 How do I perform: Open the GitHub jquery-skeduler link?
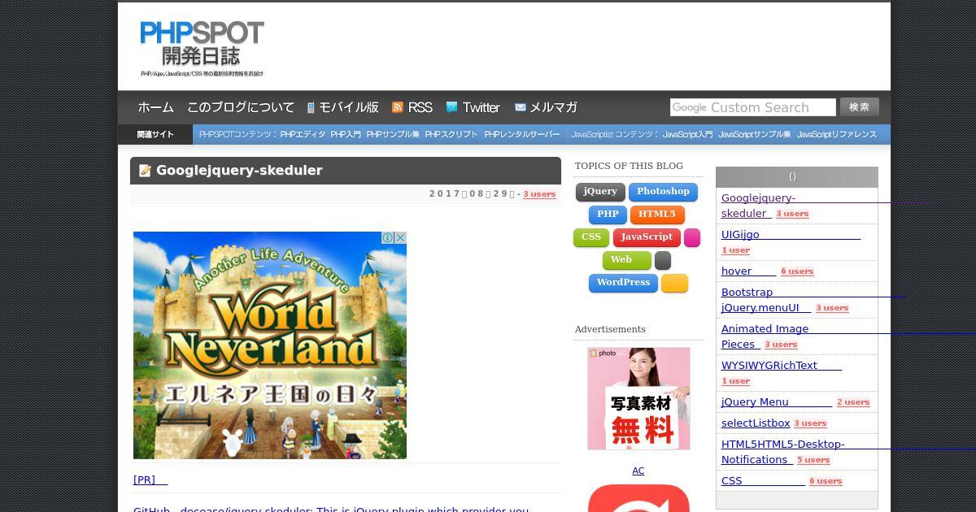[x=331, y=509]
